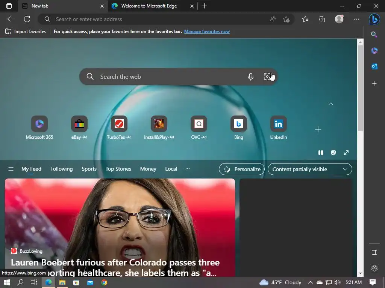Image resolution: width=385 pixels, height=288 pixels.
Task: Switch to the Money tab
Action: (148, 169)
